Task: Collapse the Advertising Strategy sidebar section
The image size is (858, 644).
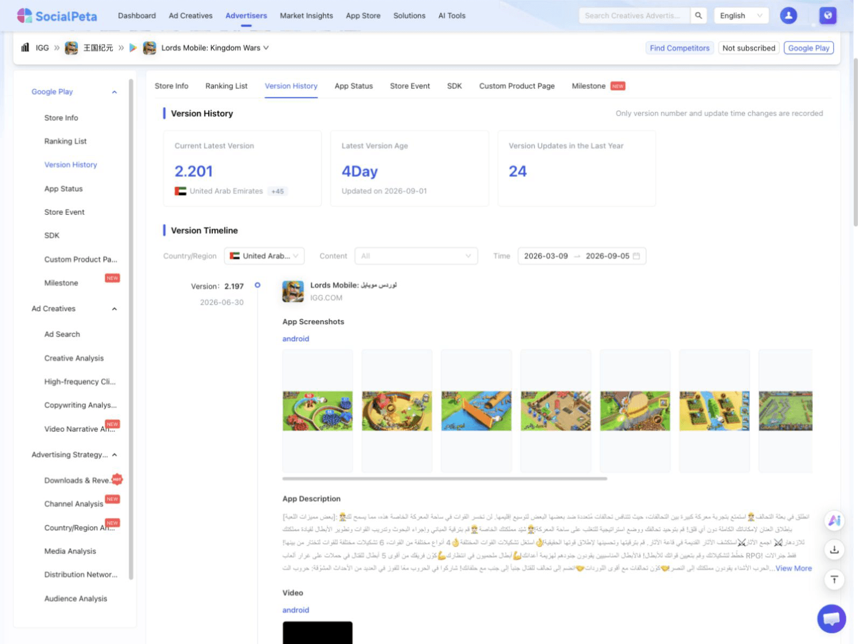Action: 114,455
